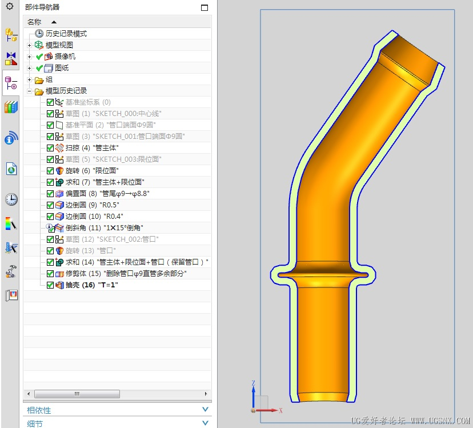Click the Swept feature (4) icon
473x428 pixels.
[59, 148]
